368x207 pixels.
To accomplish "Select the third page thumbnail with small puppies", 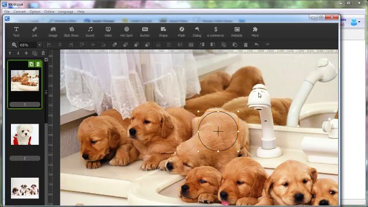I will 25,188.
